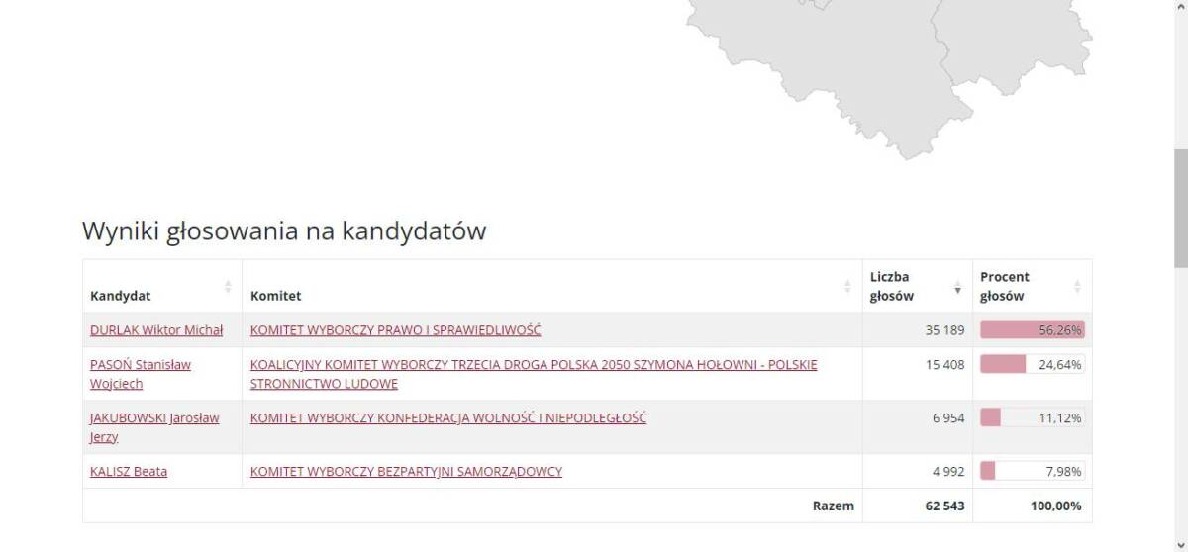Sort by Liczba głosów column arrows

tap(957, 289)
